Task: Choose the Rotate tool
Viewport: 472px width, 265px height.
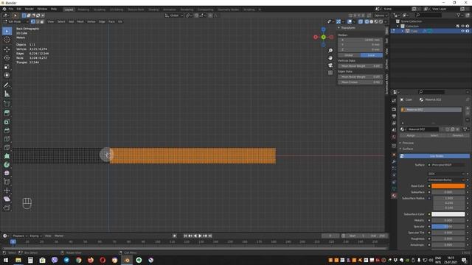Action: coord(7,58)
